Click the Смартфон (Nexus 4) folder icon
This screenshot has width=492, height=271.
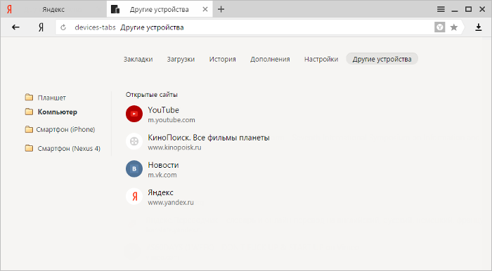[29, 148]
